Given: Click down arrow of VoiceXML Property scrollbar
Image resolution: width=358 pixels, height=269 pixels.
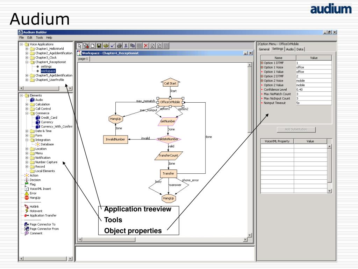Looking at the screenshot, I should [x=329, y=191].
